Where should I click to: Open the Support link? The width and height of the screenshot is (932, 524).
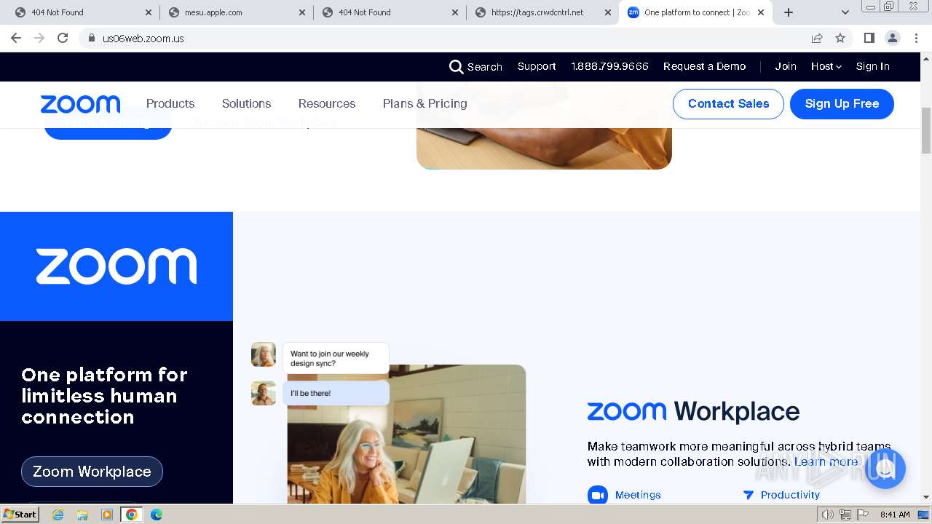click(537, 66)
